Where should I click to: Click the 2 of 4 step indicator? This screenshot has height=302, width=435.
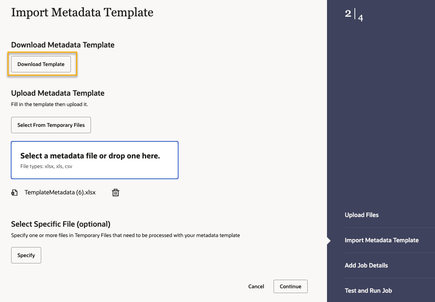(354, 15)
